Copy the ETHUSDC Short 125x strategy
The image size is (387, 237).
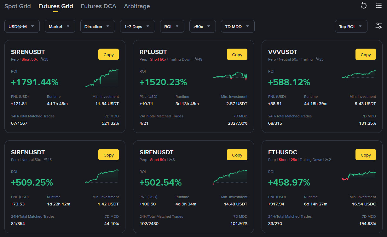tap(366, 155)
